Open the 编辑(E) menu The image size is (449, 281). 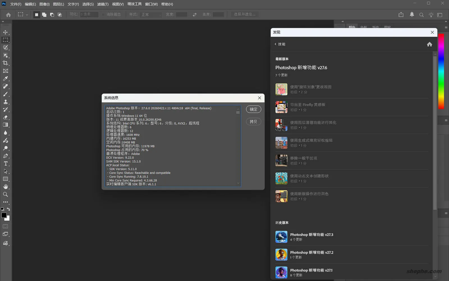click(30, 4)
